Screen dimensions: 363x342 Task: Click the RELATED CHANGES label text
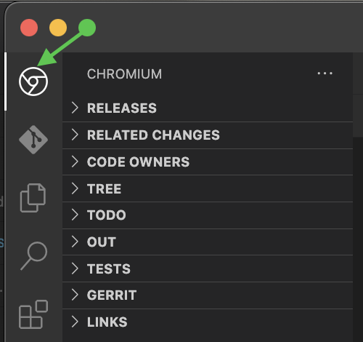(153, 135)
